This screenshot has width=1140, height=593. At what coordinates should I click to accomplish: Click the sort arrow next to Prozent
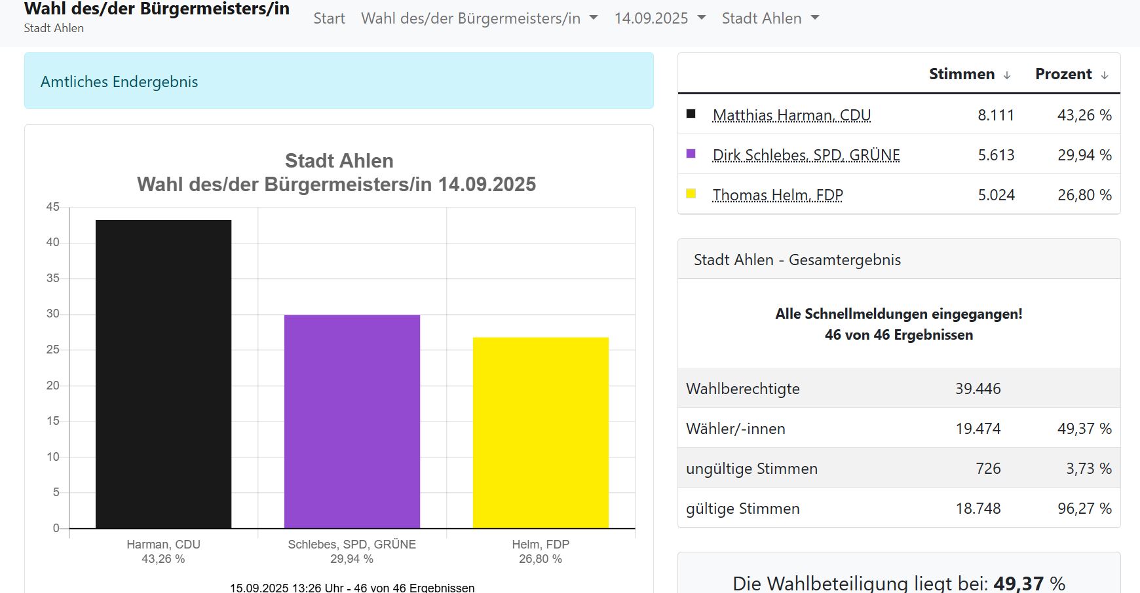[1105, 75]
